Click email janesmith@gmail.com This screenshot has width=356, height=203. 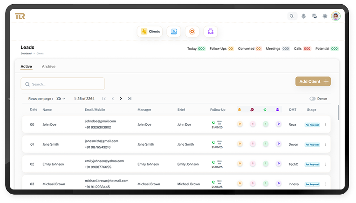pyautogui.click(x=102, y=141)
